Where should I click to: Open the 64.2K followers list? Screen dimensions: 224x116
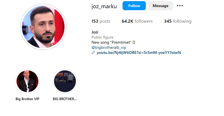(137, 21)
